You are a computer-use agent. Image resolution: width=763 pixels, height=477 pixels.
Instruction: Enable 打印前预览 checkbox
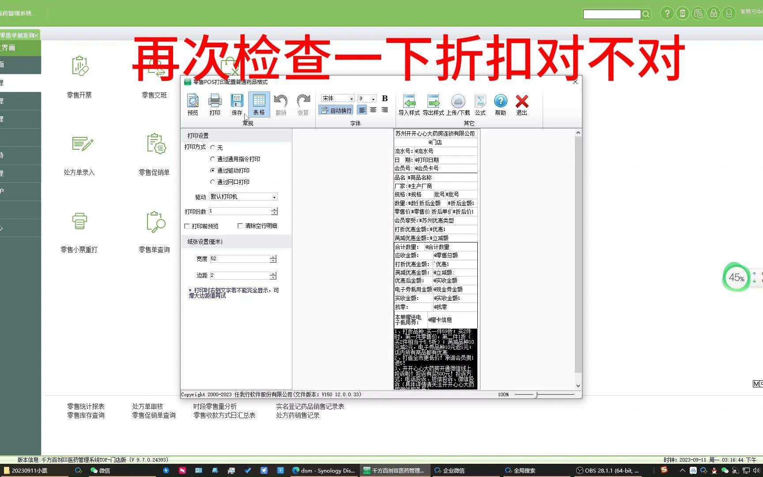(x=187, y=226)
